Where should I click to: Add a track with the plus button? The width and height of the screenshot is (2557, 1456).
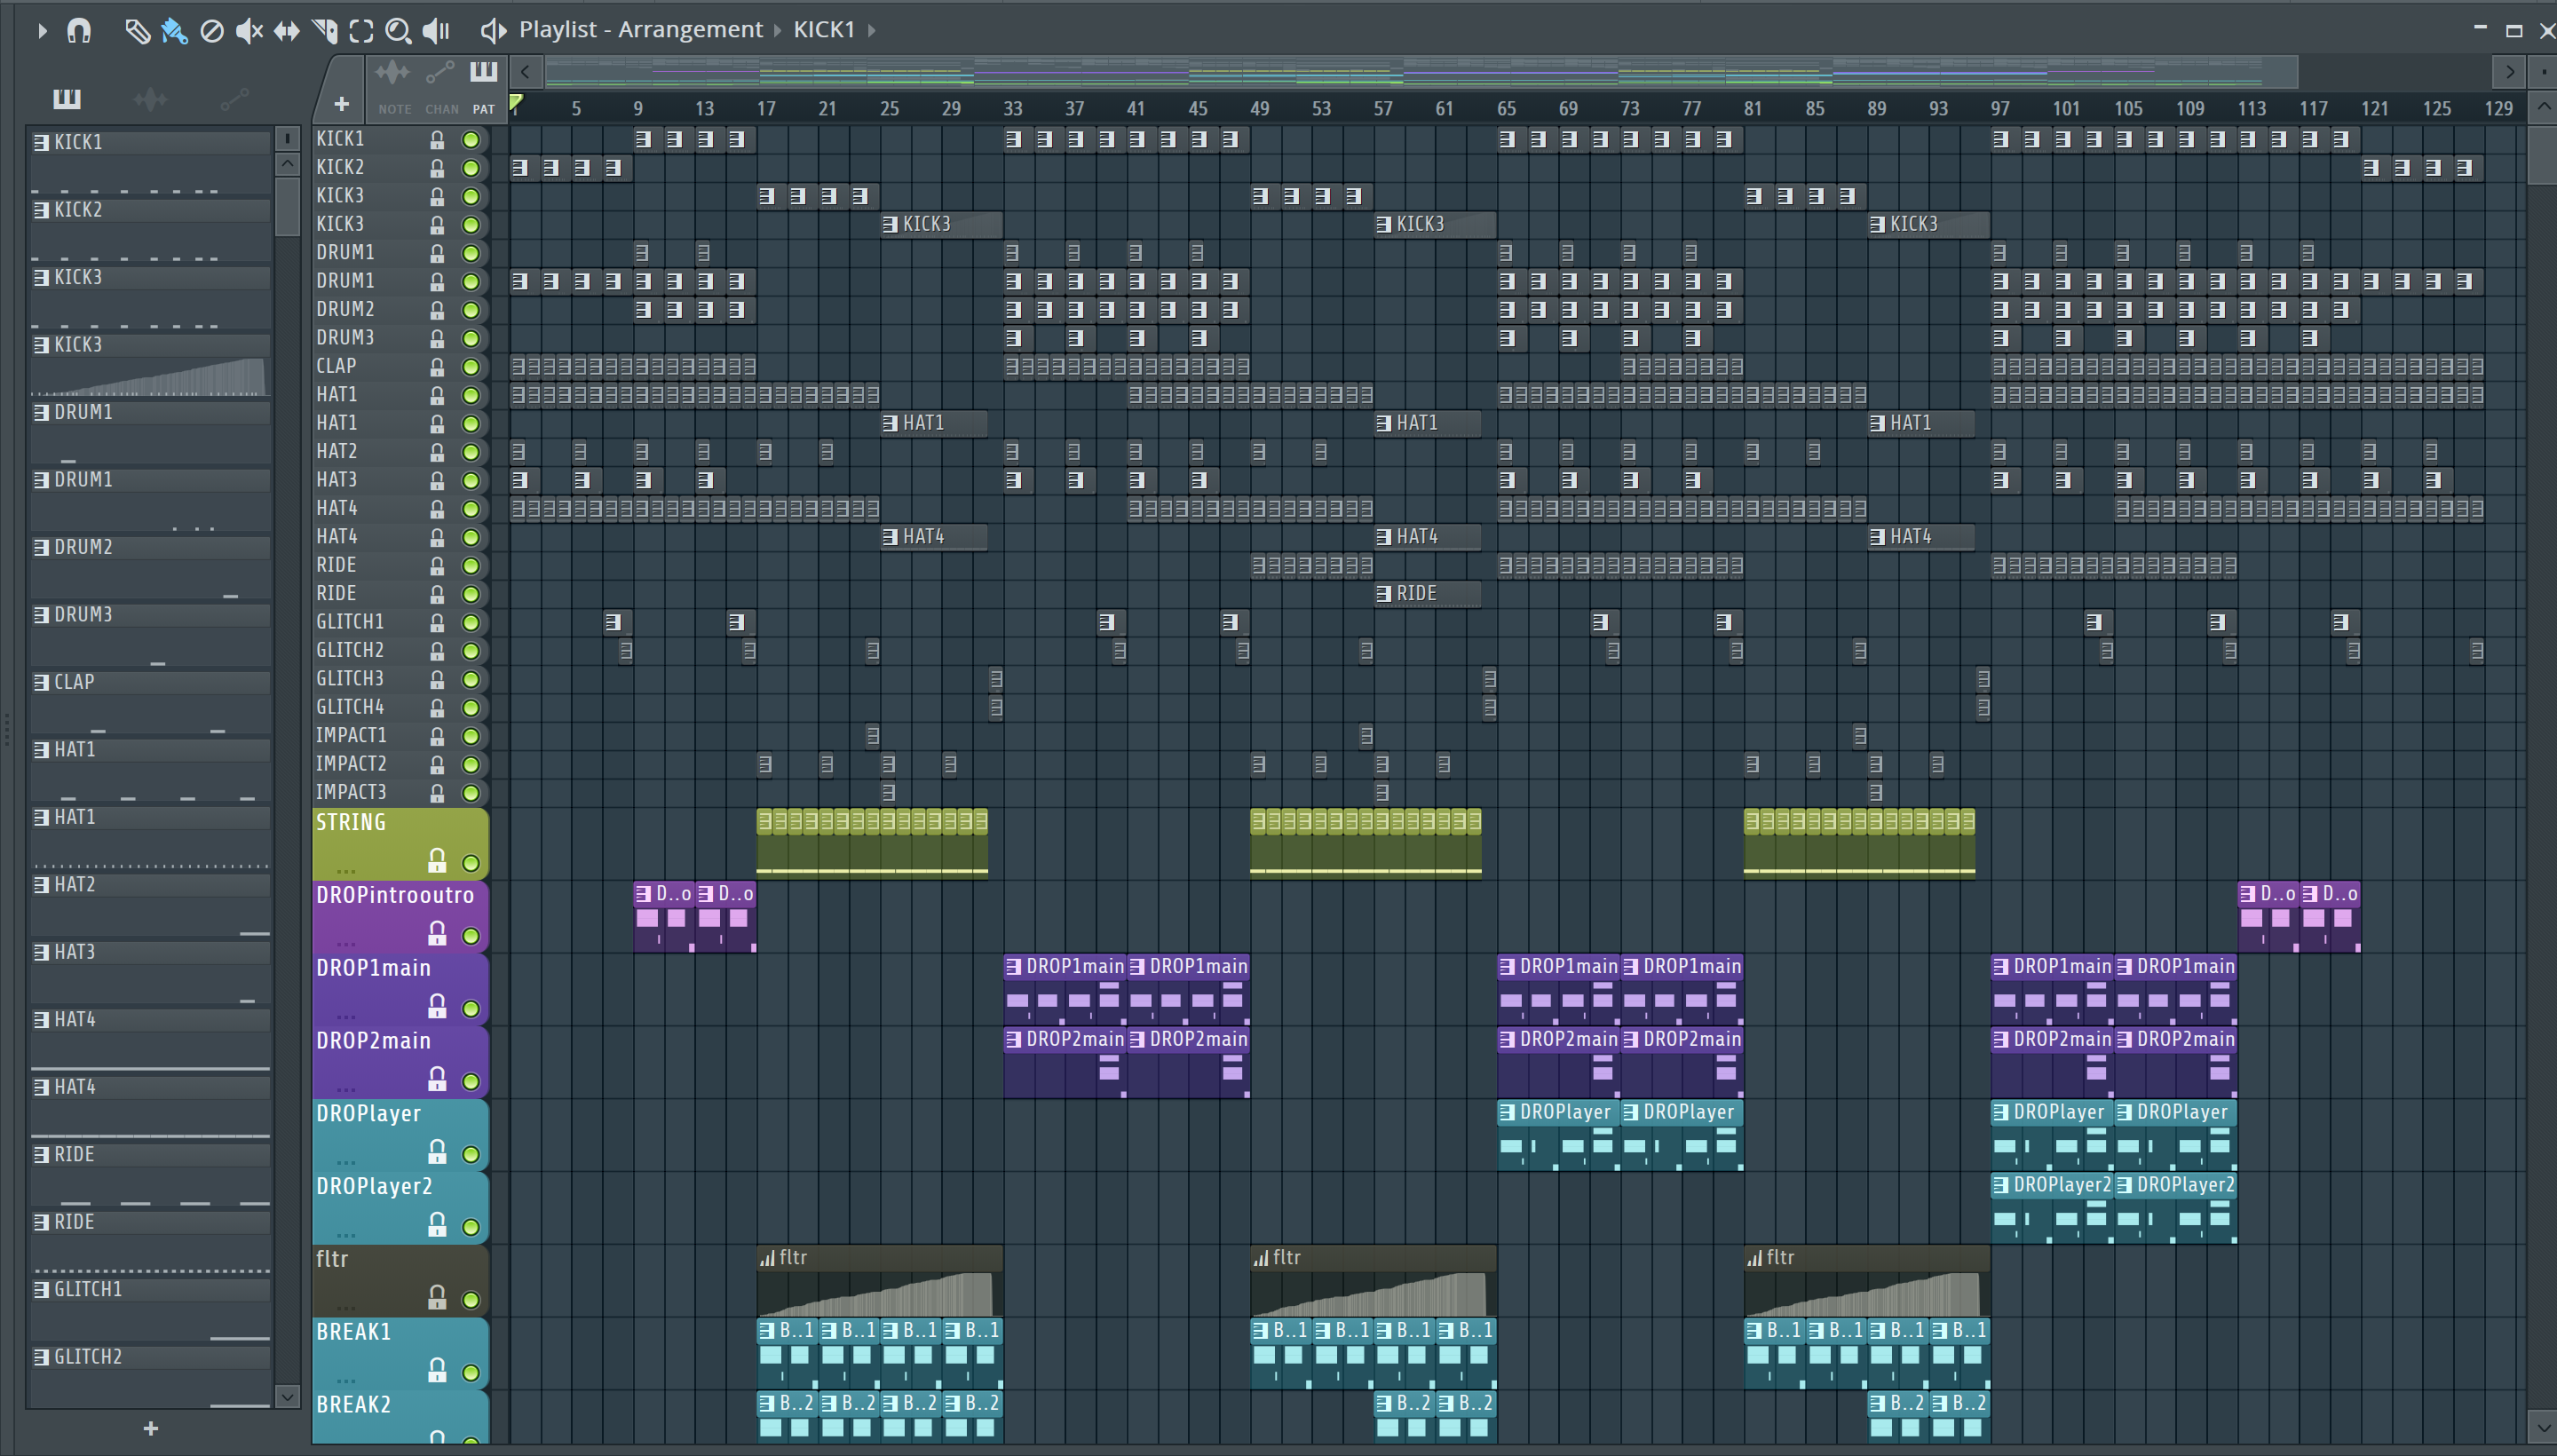pyautogui.click(x=341, y=104)
